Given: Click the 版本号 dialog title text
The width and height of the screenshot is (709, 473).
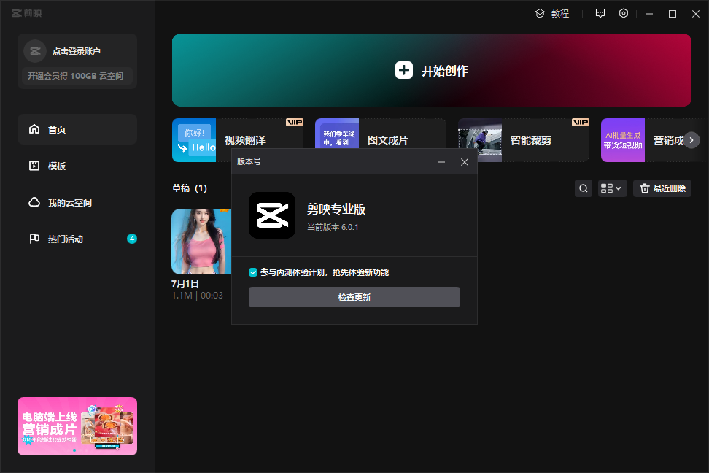Looking at the screenshot, I should click(249, 161).
